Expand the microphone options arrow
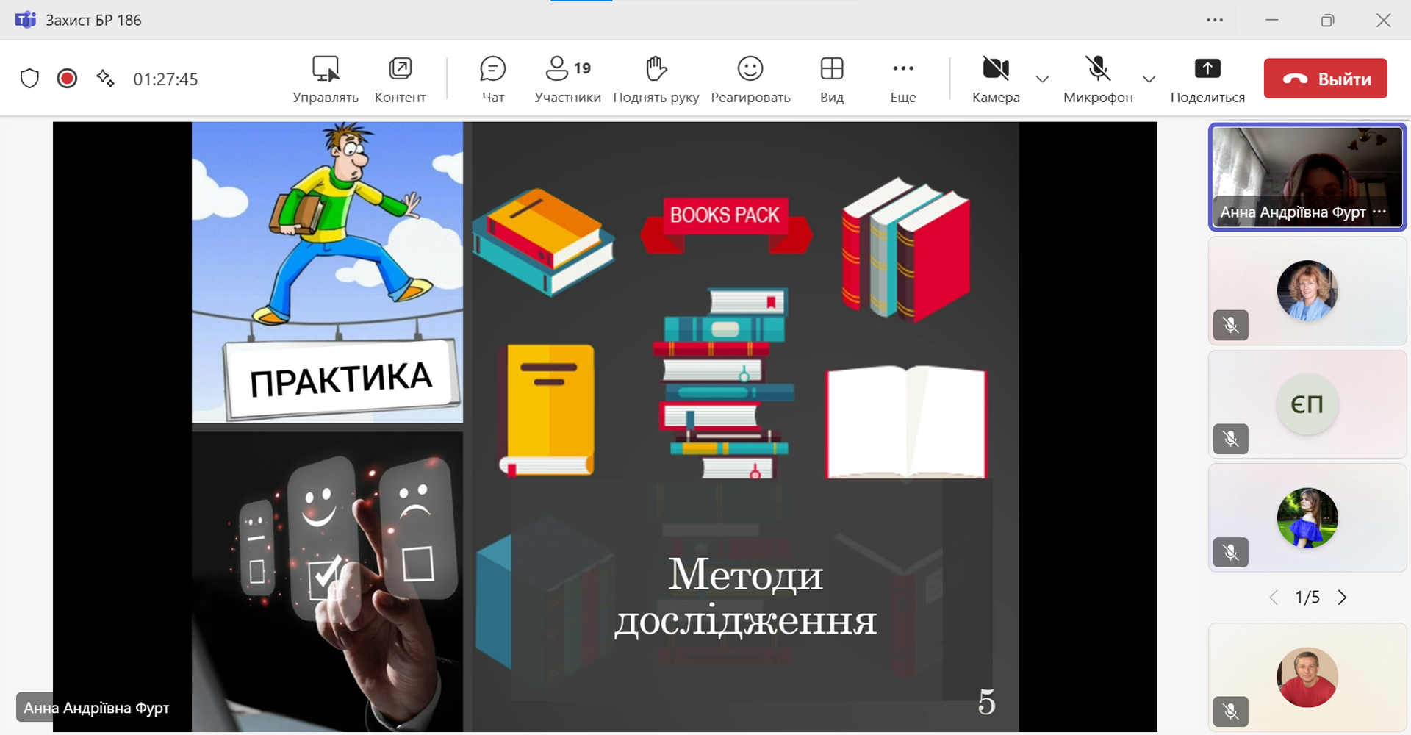The height and width of the screenshot is (735, 1411). click(1149, 79)
